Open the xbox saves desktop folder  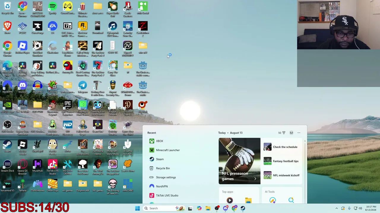[98, 8]
